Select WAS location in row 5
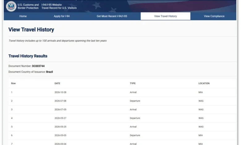This screenshot has width=241, height=145. pyautogui.click(x=201, y=126)
